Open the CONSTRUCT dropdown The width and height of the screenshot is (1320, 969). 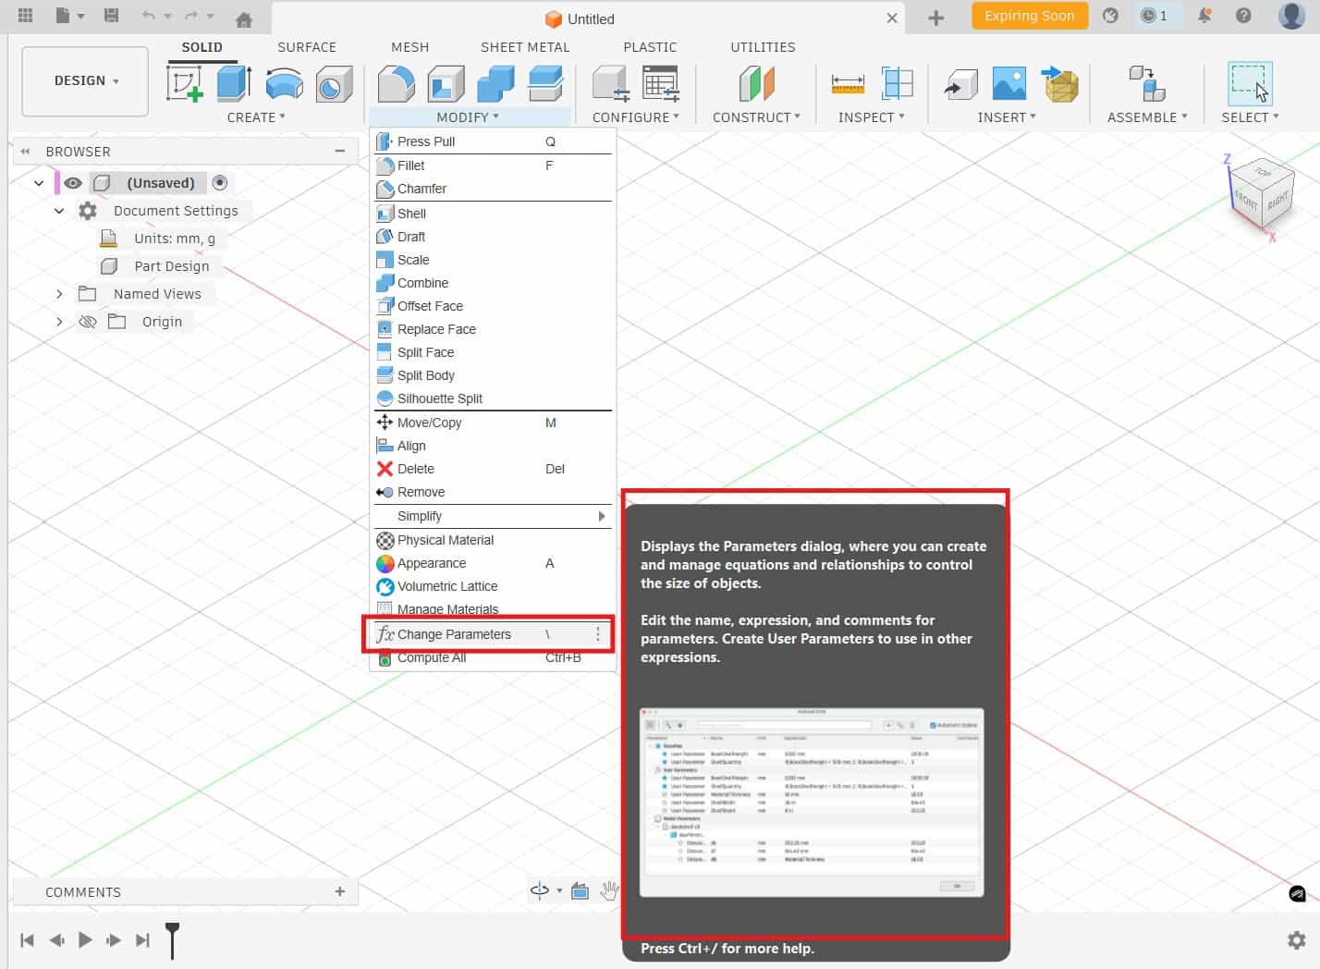coord(756,117)
